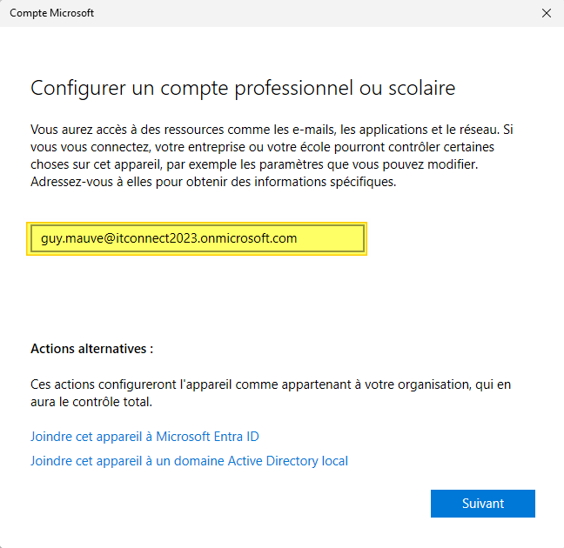Click the Suivant button

[482, 504]
